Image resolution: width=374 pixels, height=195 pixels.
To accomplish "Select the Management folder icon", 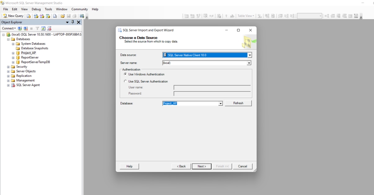I will [x=13, y=80].
